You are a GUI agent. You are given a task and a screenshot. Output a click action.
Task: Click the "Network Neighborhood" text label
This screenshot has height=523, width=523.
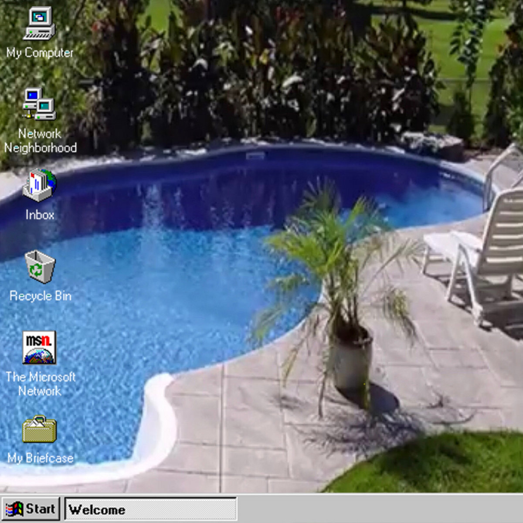(40, 141)
